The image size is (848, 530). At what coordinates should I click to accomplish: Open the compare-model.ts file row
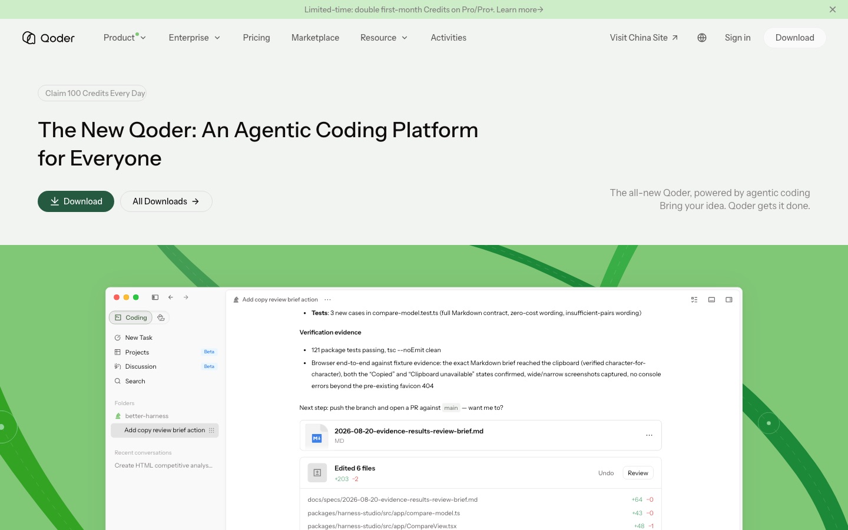click(x=481, y=513)
